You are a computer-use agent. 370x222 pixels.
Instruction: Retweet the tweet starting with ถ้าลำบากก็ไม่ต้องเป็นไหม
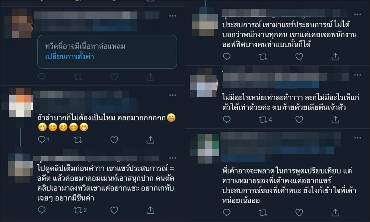pos(78,140)
